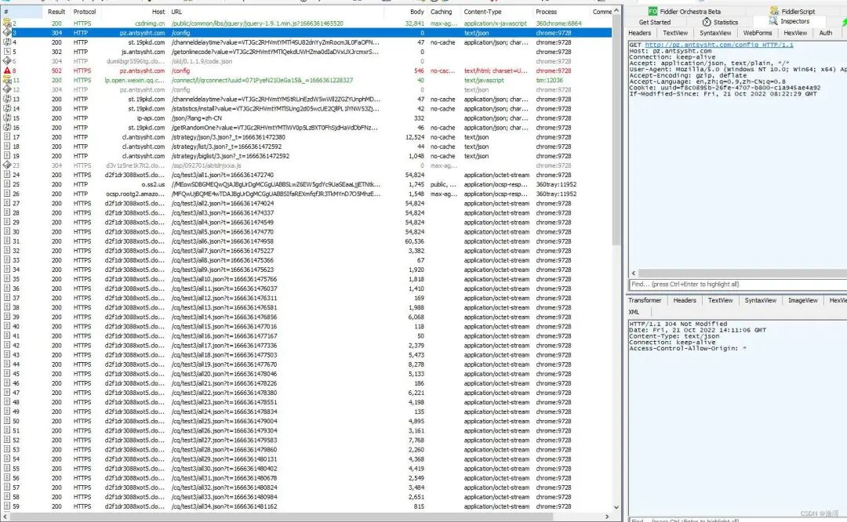The image size is (847, 522).
Task: Click the Inspectors magnifier icon
Action: [773, 21]
